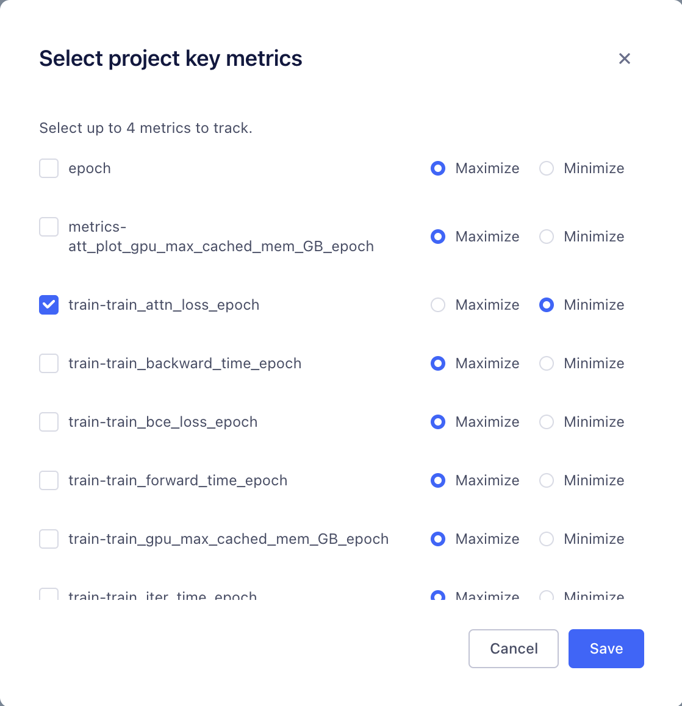Select Minimize for train-train_backward_time_epoch
This screenshot has height=706, width=682.
click(x=547, y=363)
